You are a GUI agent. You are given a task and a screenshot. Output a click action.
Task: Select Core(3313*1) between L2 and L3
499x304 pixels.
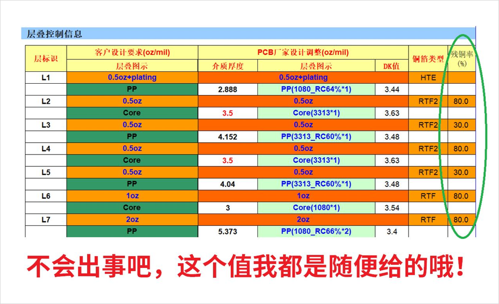click(316, 113)
